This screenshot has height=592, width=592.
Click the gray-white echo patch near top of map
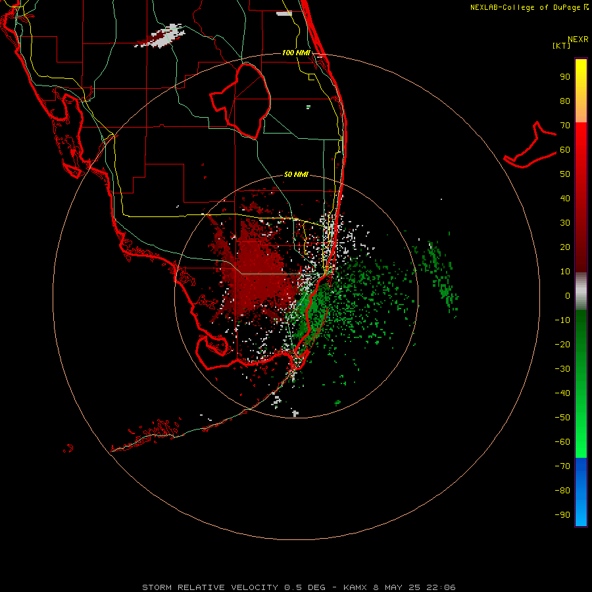tap(160, 36)
